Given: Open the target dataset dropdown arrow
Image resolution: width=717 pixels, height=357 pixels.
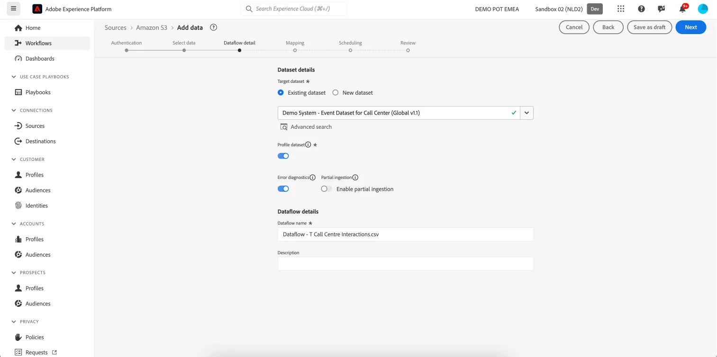Looking at the screenshot, I should point(526,113).
